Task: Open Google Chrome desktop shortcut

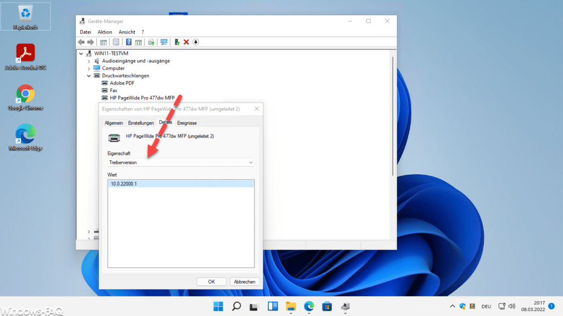Action: point(25,98)
